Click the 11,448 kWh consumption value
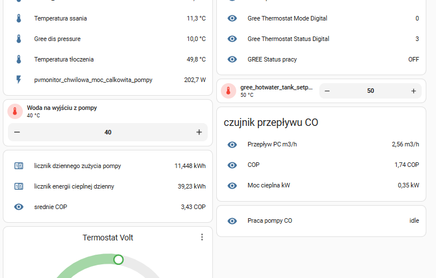 point(190,166)
